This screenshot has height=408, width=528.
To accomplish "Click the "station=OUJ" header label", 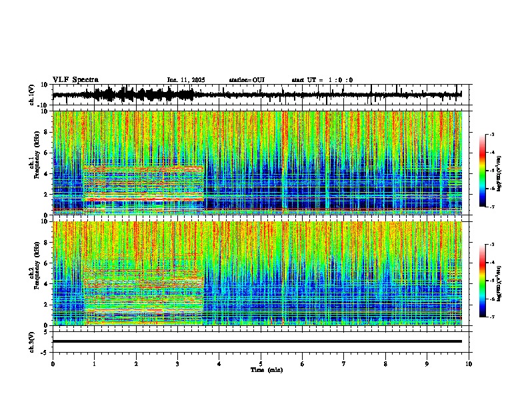I will point(247,80).
